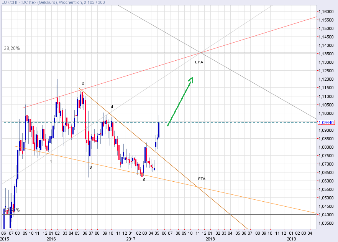Click the 1,03500 price axis label
Screen dimensions: 338x242
coord(326,223)
